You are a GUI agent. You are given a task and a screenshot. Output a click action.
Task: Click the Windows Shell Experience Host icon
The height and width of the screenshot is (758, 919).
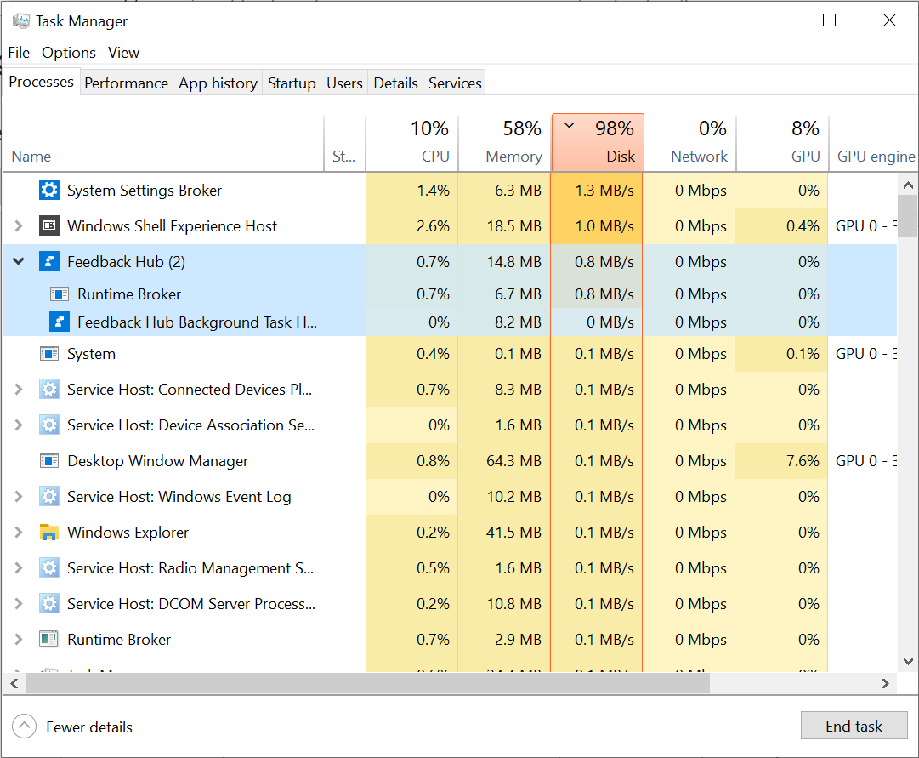(x=48, y=226)
